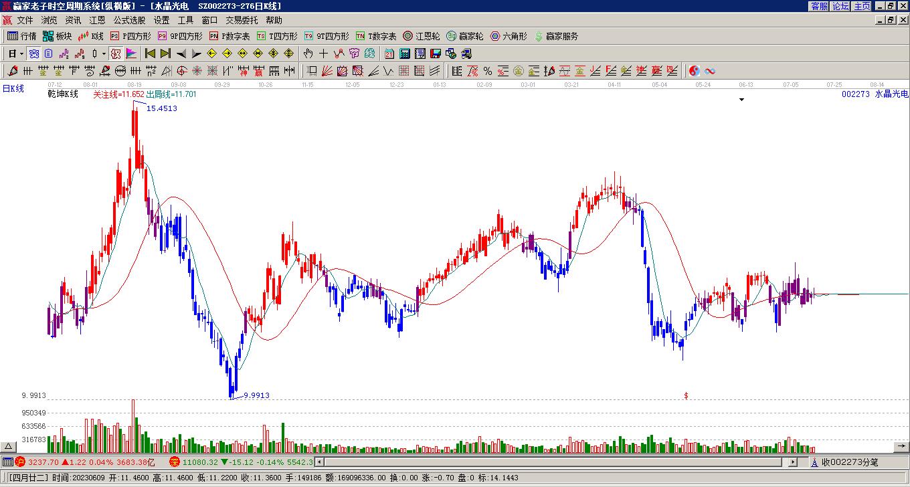
Task: Open the P数字表 tool
Action: click(230, 36)
